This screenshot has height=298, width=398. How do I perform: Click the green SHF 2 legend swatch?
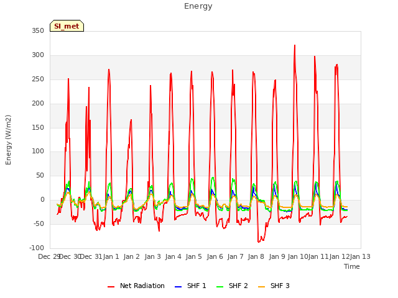pyautogui.click(x=220, y=287)
